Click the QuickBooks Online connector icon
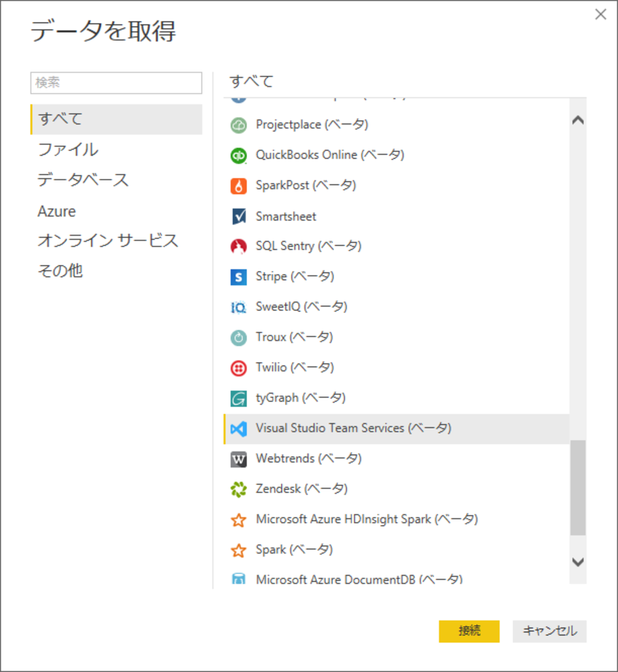 tap(239, 156)
